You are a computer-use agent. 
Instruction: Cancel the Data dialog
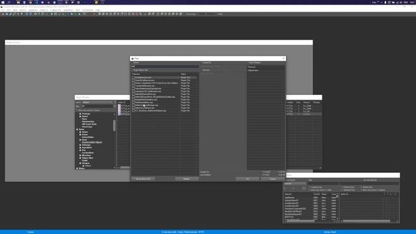273,179
